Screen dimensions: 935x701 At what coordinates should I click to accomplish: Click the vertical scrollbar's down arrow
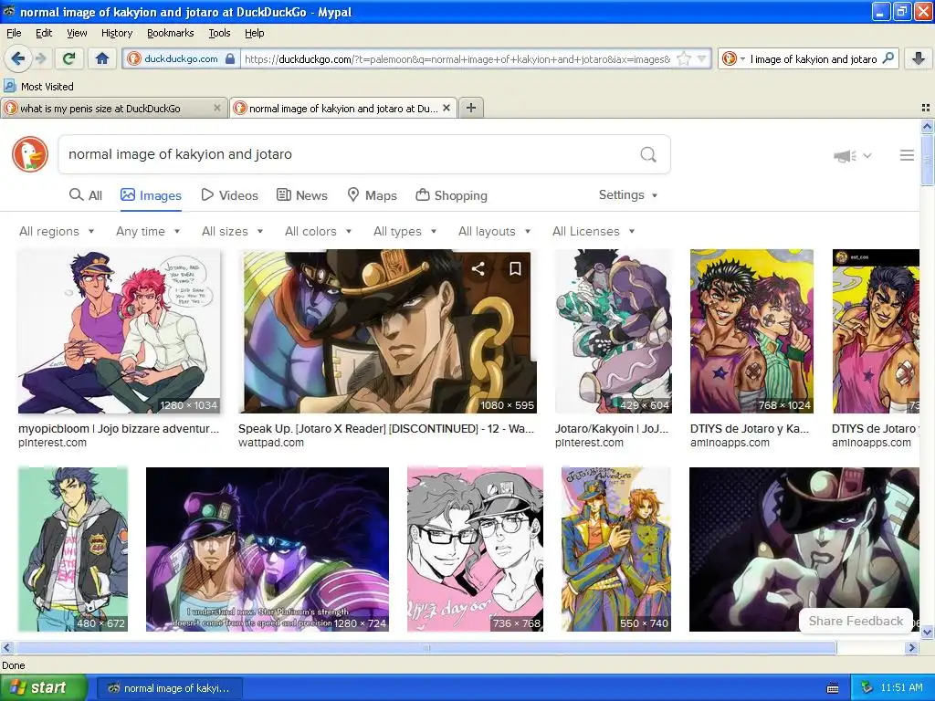point(927,632)
